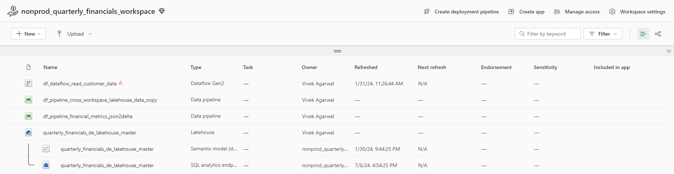The width and height of the screenshot is (674, 174).
Task: Open Workspace settings
Action: (x=637, y=12)
